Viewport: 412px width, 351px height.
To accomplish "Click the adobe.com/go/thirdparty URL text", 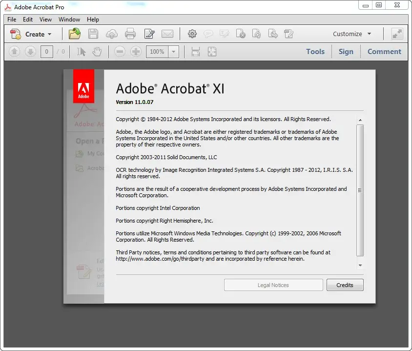I will [160, 259].
